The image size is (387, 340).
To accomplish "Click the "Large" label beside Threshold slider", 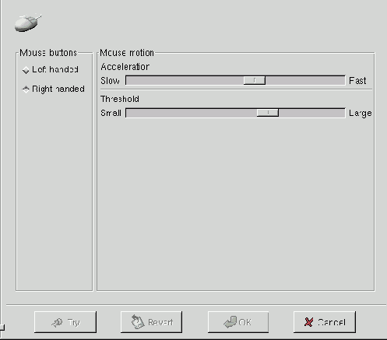I will [361, 114].
